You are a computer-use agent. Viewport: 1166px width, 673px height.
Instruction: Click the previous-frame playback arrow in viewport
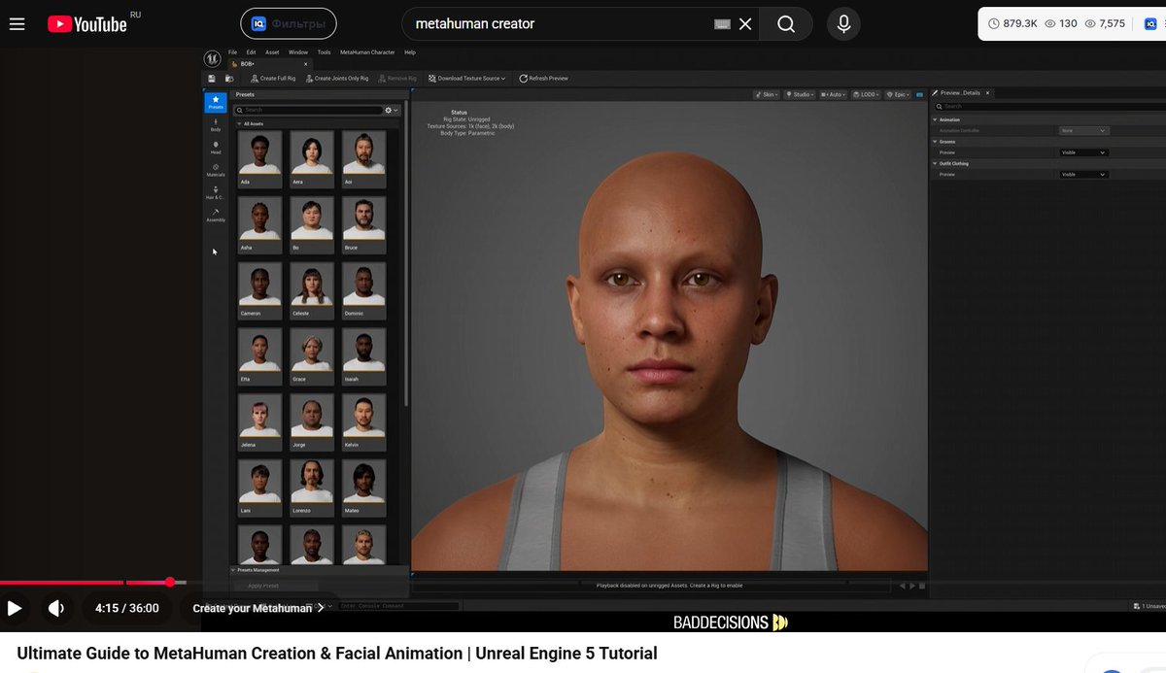902,586
